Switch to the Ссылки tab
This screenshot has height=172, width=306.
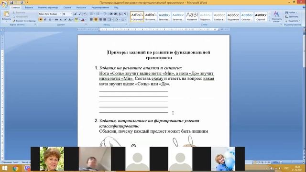pos(67,8)
